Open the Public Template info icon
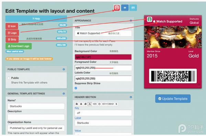The width and height of the screenshot is (206, 136). (x=64, y=69)
